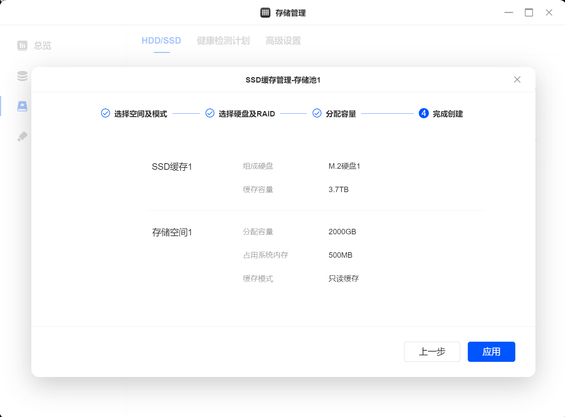Click the 存储管理 app icon in title bar
This screenshot has width=565, height=417.
tap(265, 13)
